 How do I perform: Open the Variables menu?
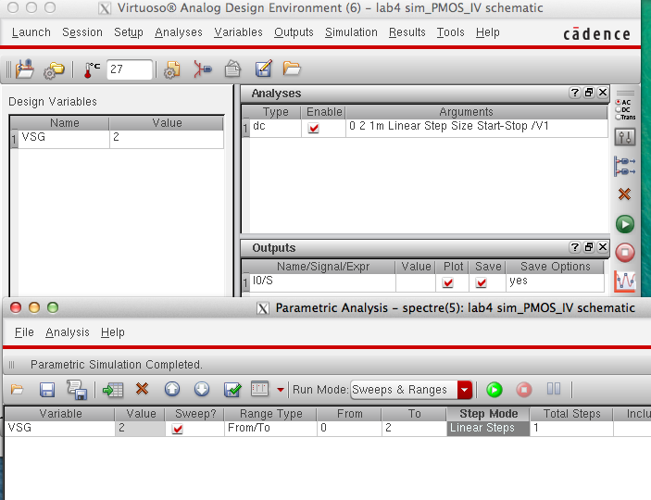point(238,32)
